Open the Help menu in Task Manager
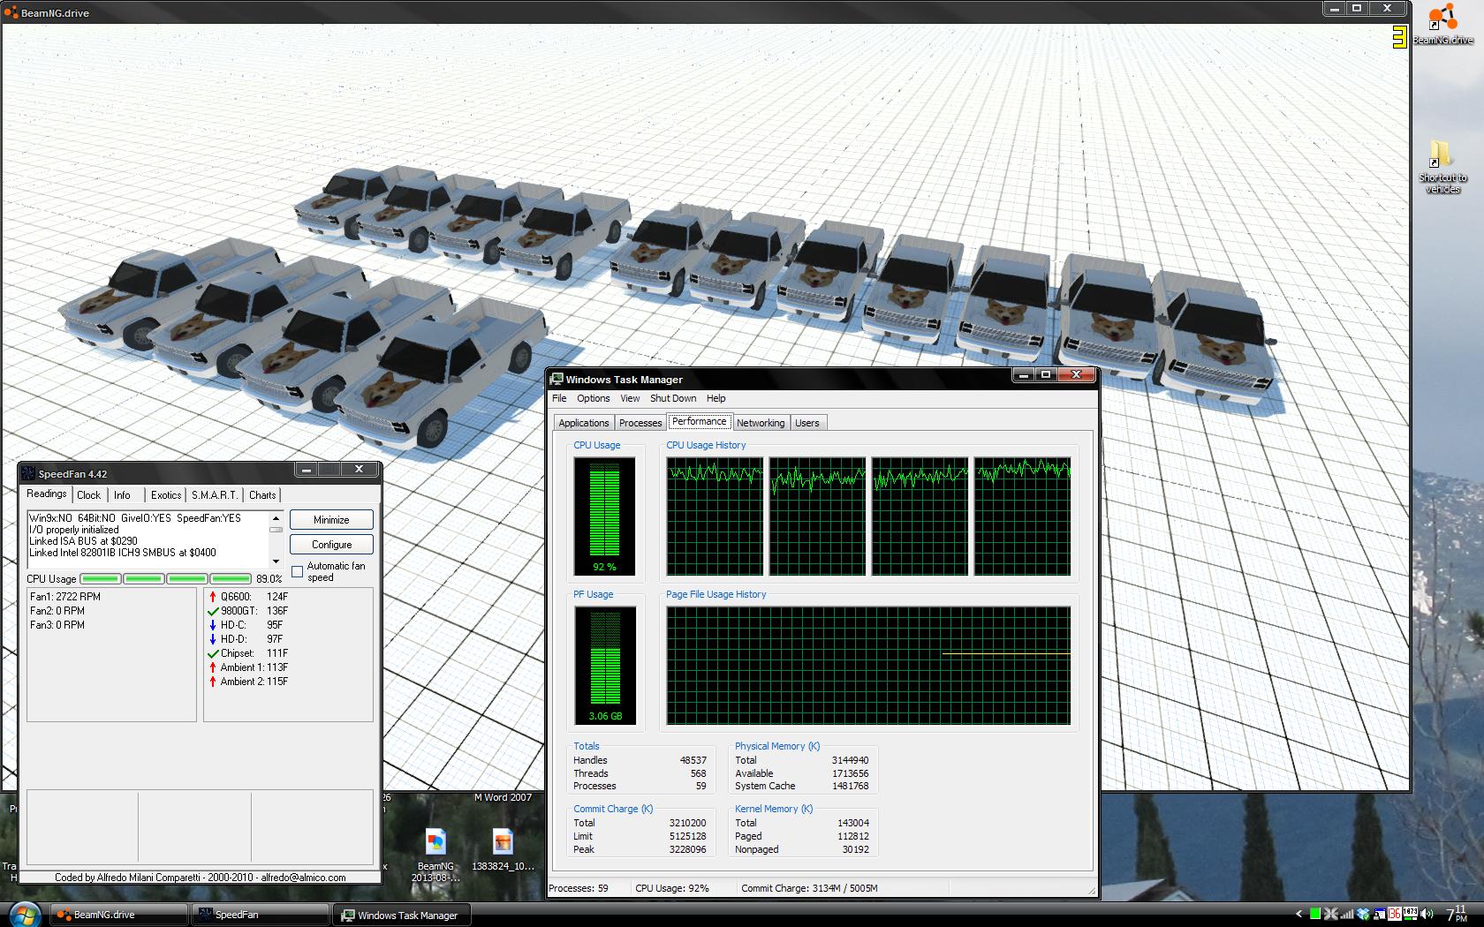Viewport: 1484px width, 927px height. click(x=716, y=398)
